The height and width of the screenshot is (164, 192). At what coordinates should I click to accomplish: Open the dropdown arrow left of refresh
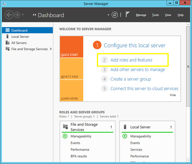[x=108, y=15]
